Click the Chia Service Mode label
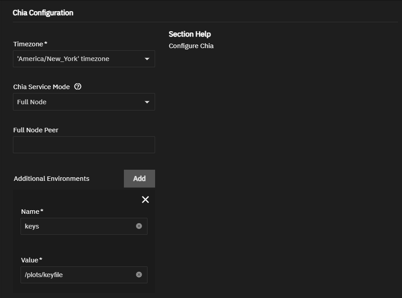The width and height of the screenshot is (402, 298). coord(41,87)
